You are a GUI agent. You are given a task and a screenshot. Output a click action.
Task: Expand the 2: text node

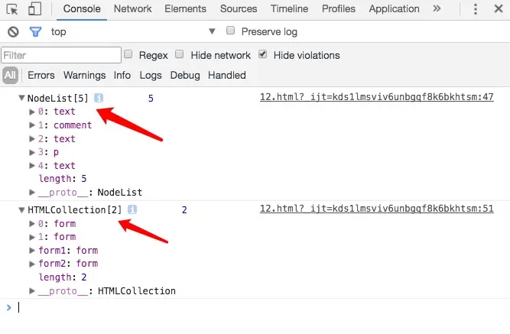coord(32,139)
